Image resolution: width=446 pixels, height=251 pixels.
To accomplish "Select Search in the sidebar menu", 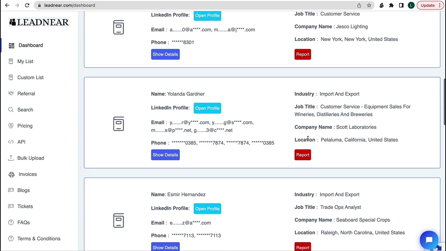I will (x=25, y=109).
